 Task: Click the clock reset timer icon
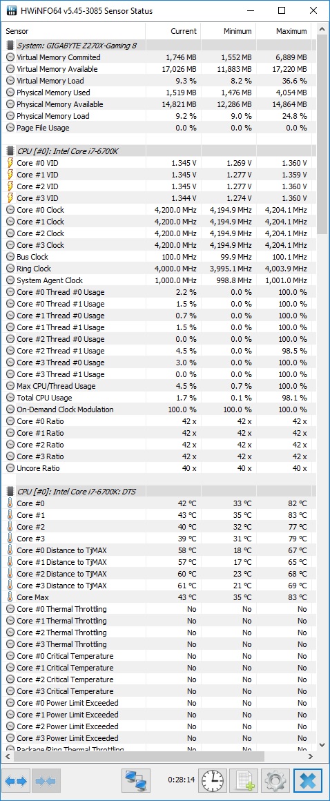click(x=213, y=780)
